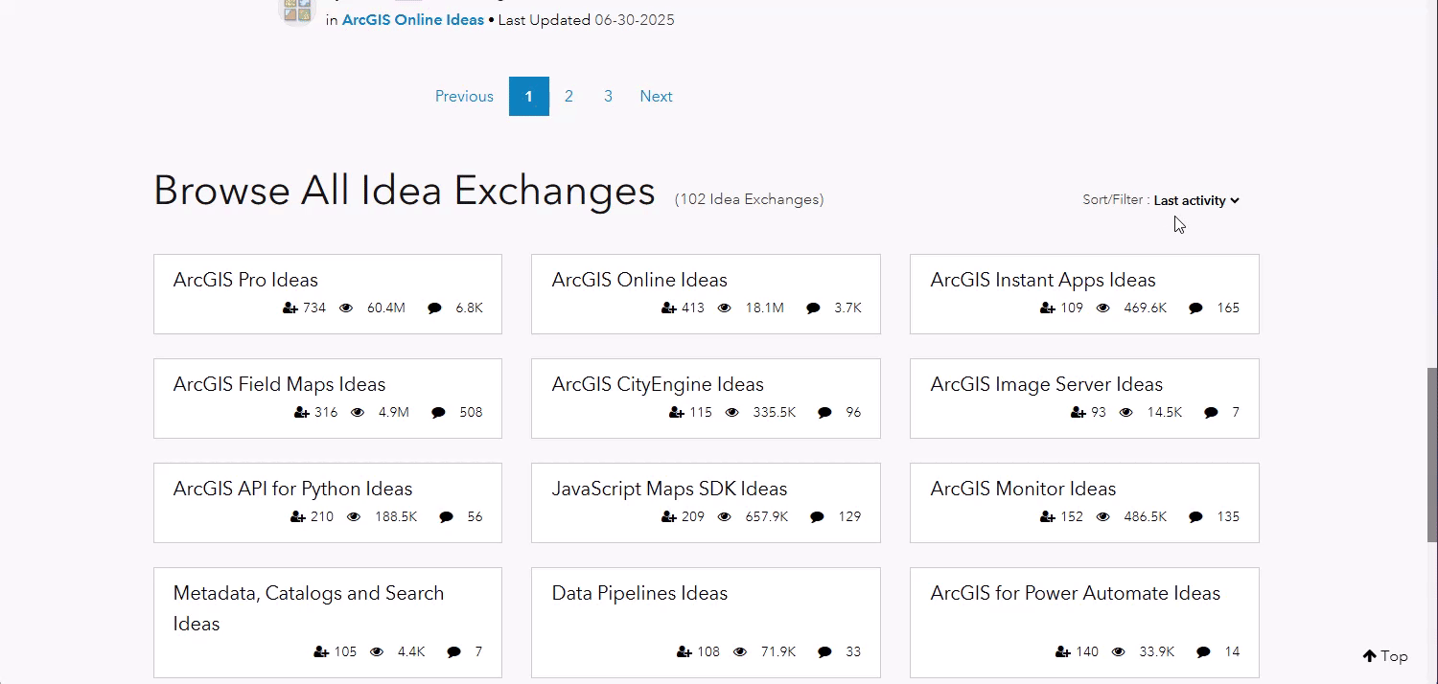Click members icon on ArcGIS Pro Ideas

coord(290,308)
